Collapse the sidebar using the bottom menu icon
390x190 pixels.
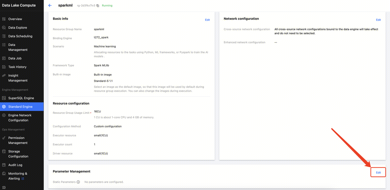click(4, 187)
